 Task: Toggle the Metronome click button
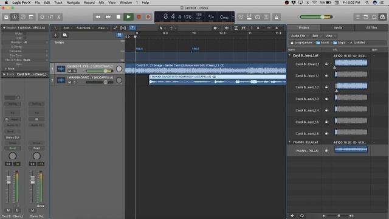(x=277, y=17)
